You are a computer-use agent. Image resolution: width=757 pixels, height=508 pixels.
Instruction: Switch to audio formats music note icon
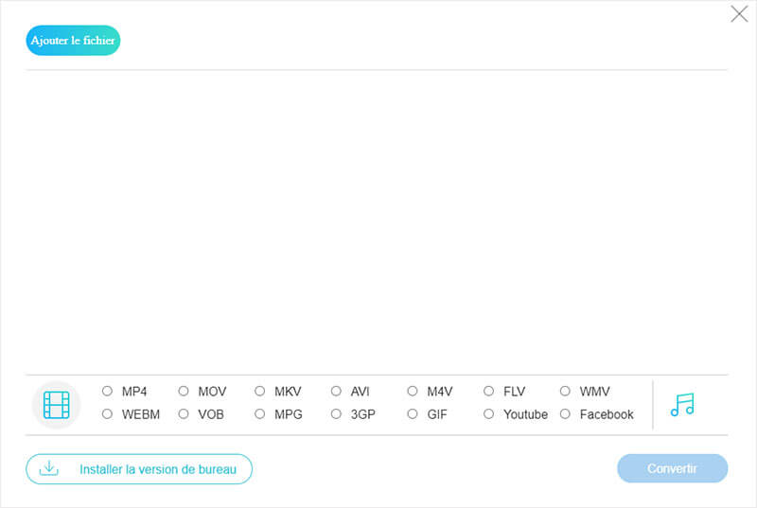[681, 405]
